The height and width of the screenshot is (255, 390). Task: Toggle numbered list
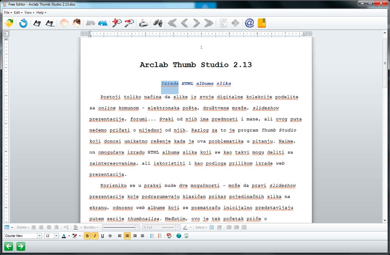160,235
